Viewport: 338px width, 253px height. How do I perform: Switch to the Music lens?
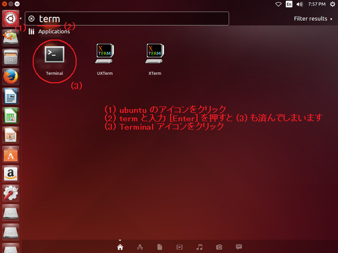(200, 247)
